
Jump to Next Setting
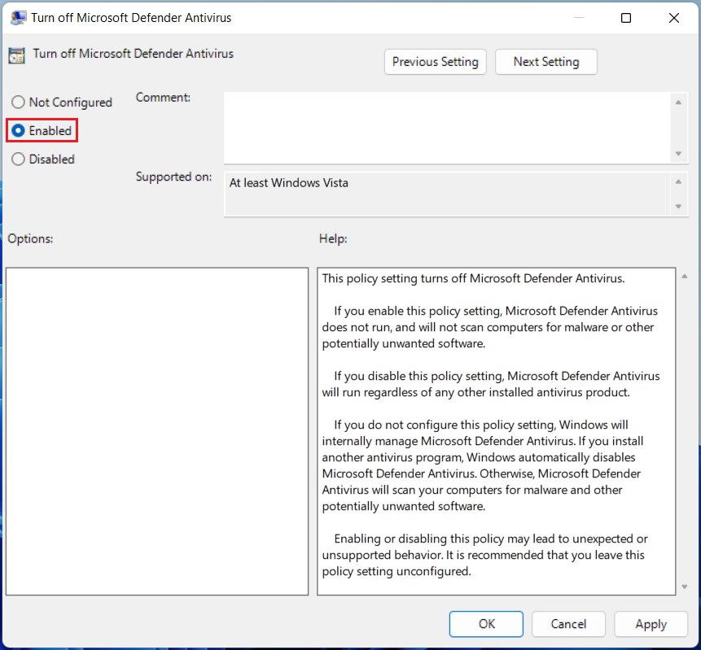point(545,62)
